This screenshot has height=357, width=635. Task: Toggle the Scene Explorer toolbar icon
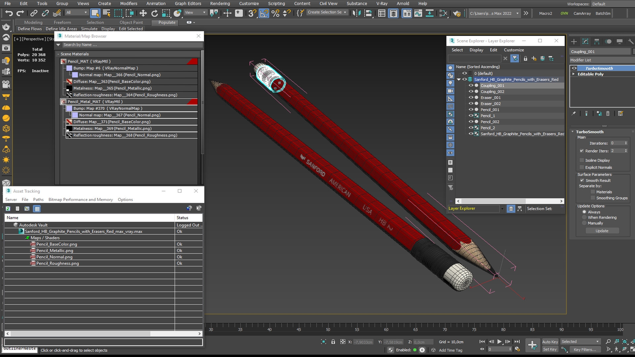[382, 13]
